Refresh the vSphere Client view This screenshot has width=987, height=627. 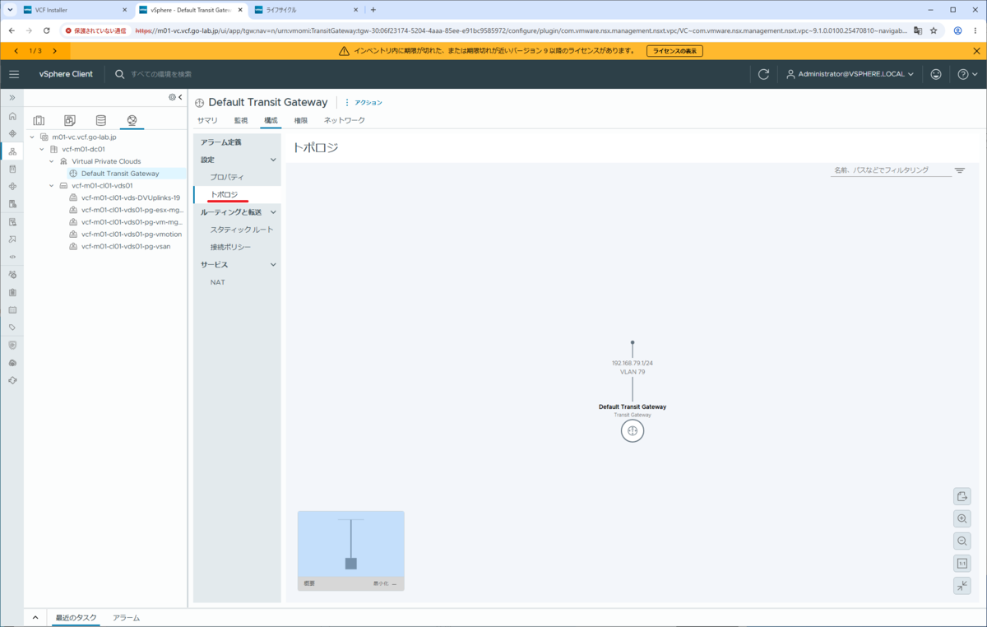tap(763, 74)
